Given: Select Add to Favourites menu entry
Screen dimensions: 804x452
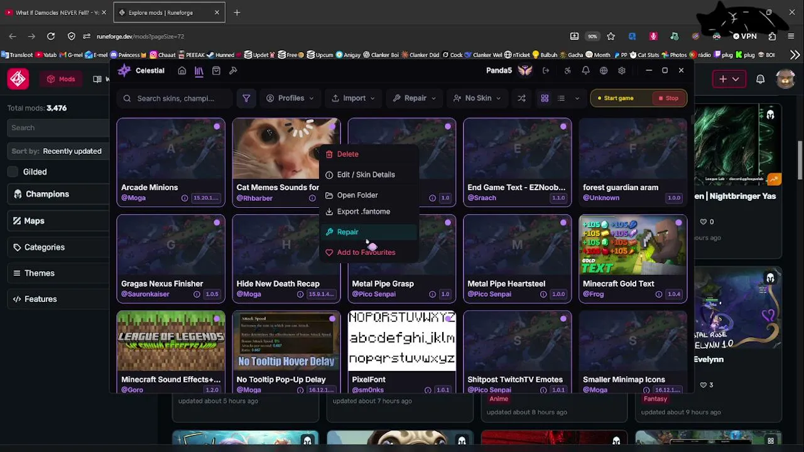Looking at the screenshot, I should pos(368,252).
